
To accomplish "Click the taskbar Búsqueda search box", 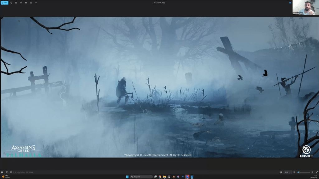I will (x=141, y=177).
